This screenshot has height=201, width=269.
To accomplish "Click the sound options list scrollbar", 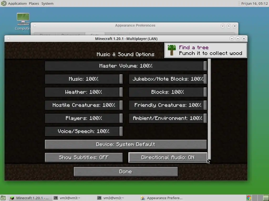I will (x=209, y=109).
